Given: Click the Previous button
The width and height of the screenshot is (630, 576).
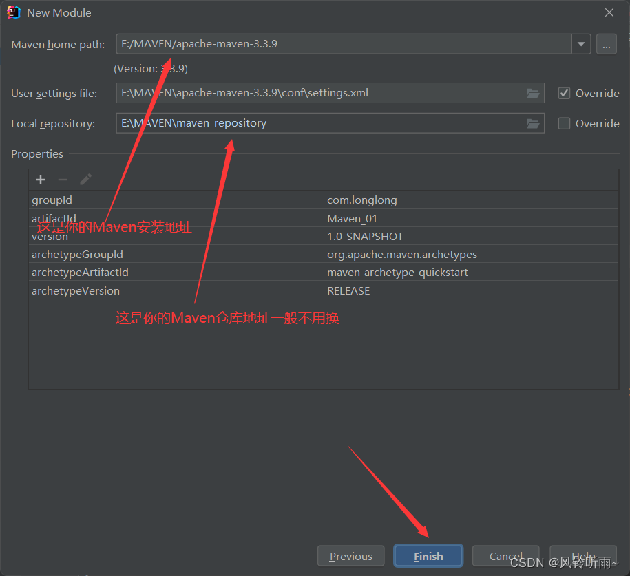Looking at the screenshot, I should [350, 556].
